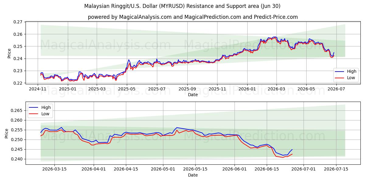
Task: Click 'High' in the top chart legend
Action: tap(352, 71)
